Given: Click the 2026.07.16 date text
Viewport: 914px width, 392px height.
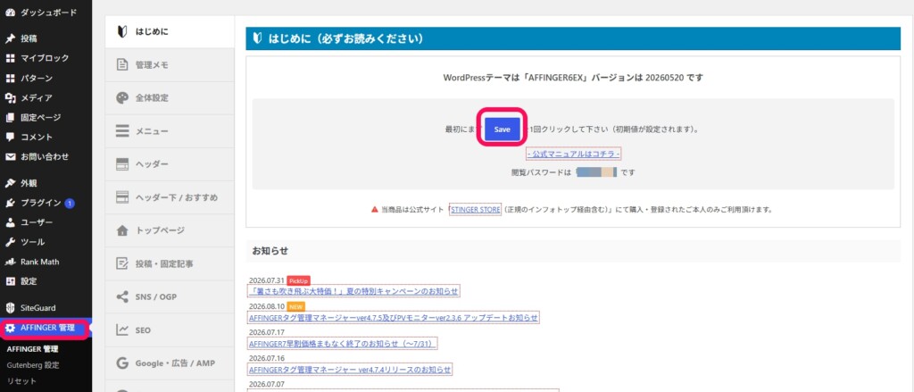Looking at the screenshot, I should pos(266,359).
